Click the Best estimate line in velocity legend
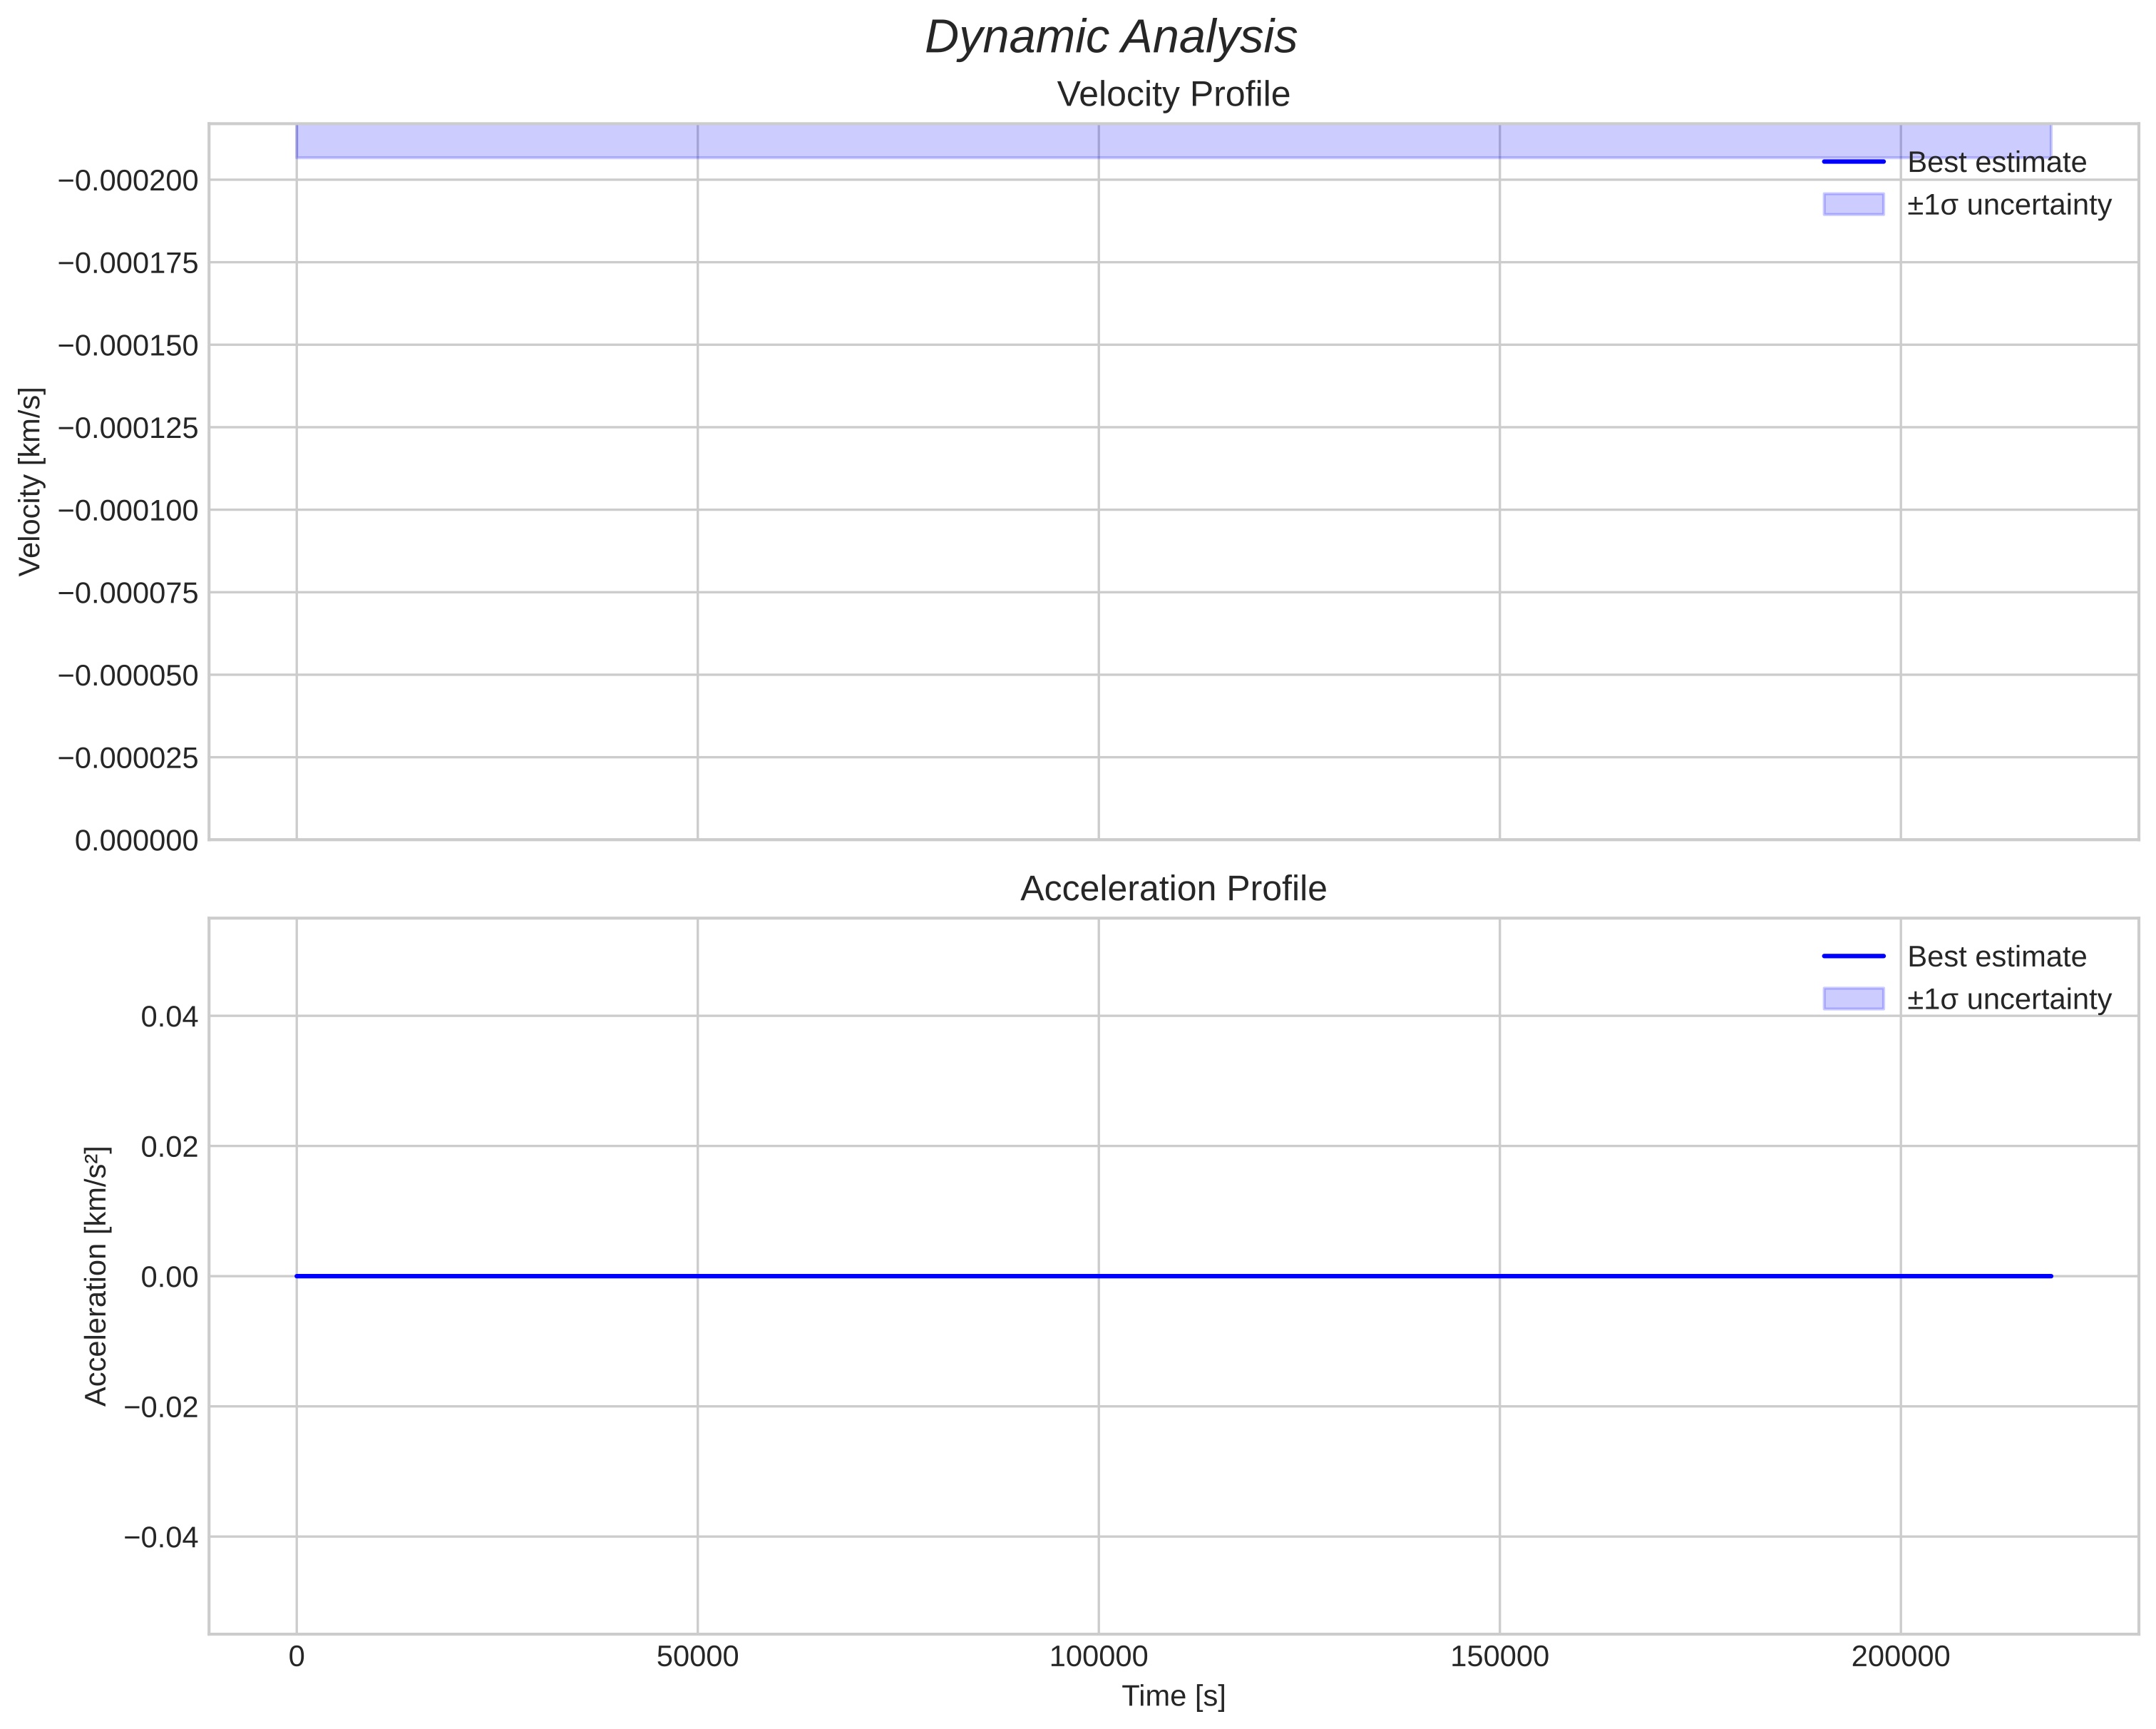The height and width of the screenshot is (1729, 2156). tap(1853, 162)
